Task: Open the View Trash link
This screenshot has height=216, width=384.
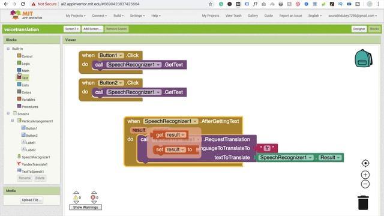Action: [233, 16]
